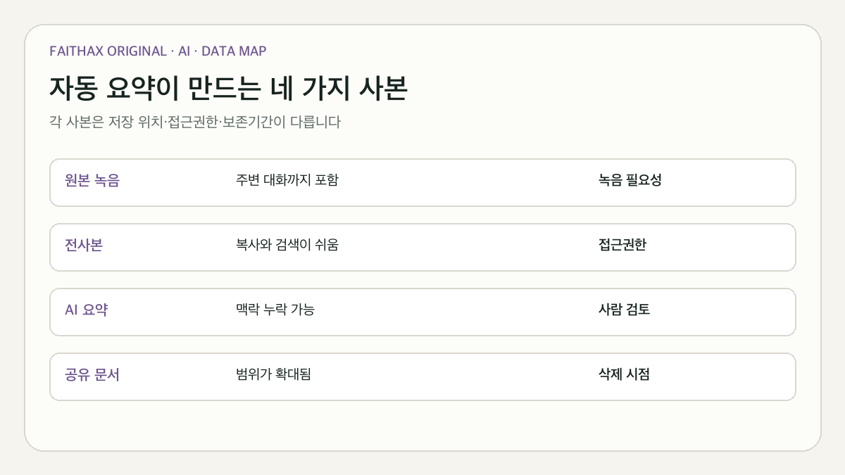This screenshot has height=475, width=845.
Task: Click the 'FAITHAX ORIGINAL · AI · DATA MAP' header line
Action: point(158,51)
